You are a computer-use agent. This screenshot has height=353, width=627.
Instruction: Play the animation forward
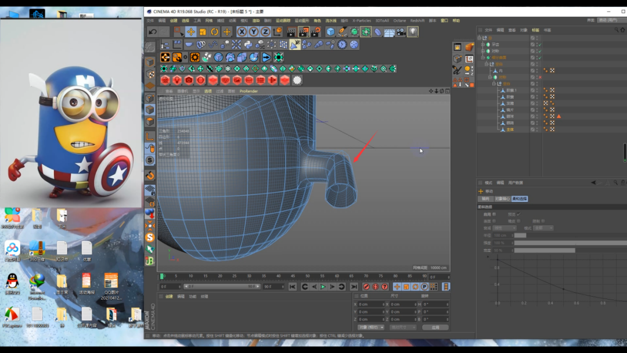click(323, 287)
